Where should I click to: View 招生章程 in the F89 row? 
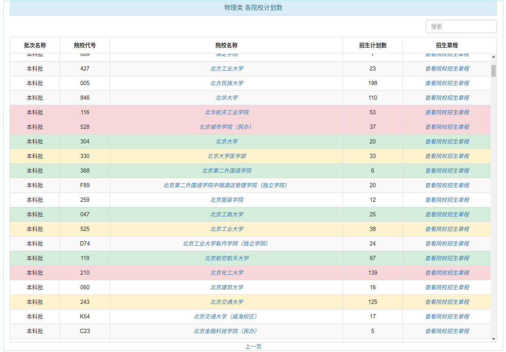(447, 185)
